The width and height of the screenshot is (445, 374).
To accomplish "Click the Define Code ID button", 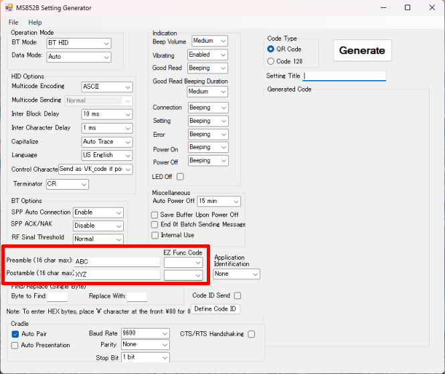I will coord(215,309).
